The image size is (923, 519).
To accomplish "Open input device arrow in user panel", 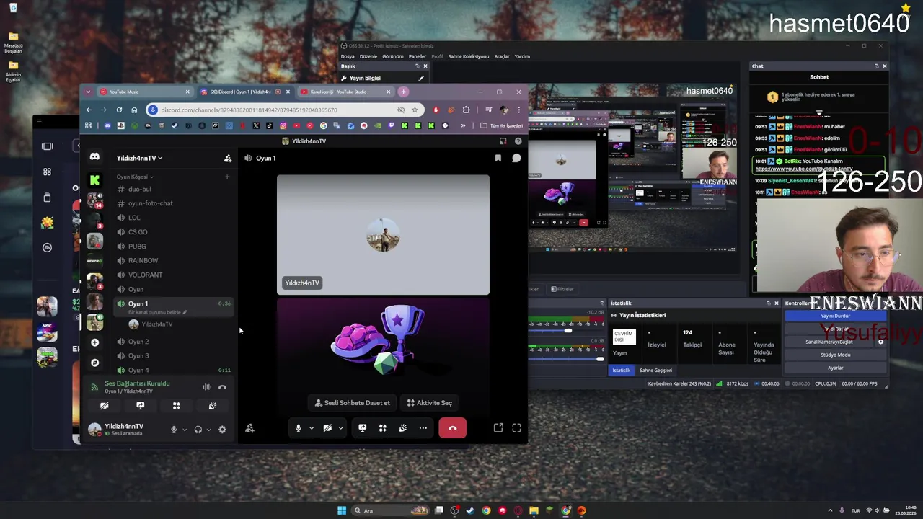I will coord(185,430).
